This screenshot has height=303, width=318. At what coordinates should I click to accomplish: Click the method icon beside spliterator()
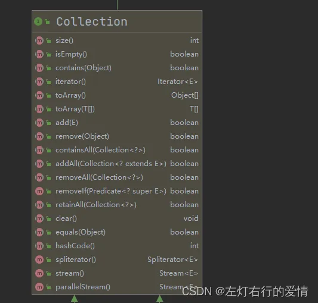click(39, 260)
